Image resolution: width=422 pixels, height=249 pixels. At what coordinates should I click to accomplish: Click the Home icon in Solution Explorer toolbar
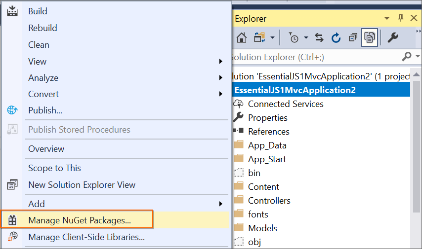(x=242, y=37)
